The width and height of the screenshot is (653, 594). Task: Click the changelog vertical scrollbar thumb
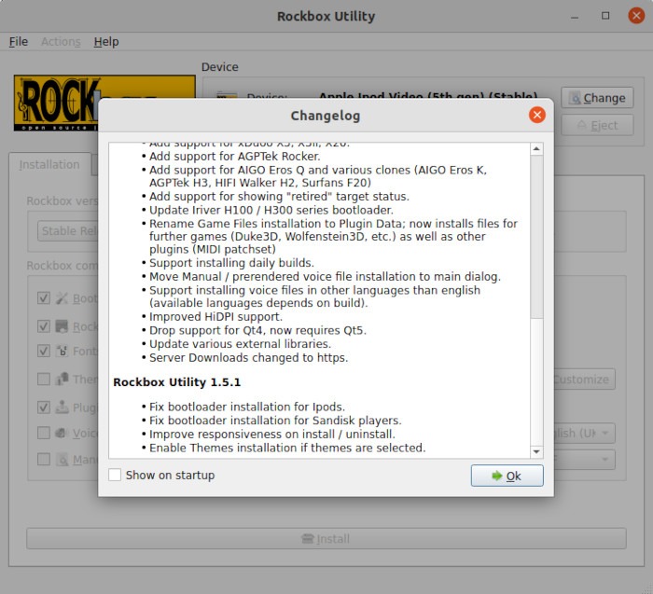pyautogui.click(x=536, y=237)
